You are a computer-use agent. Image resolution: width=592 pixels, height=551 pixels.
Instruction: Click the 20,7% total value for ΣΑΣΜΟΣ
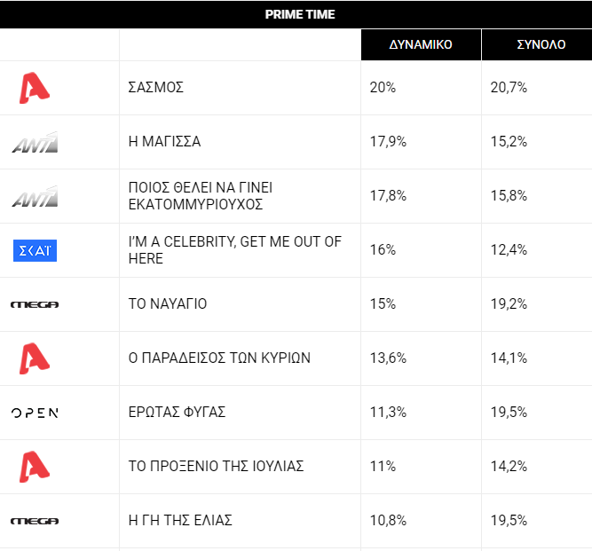509,88
